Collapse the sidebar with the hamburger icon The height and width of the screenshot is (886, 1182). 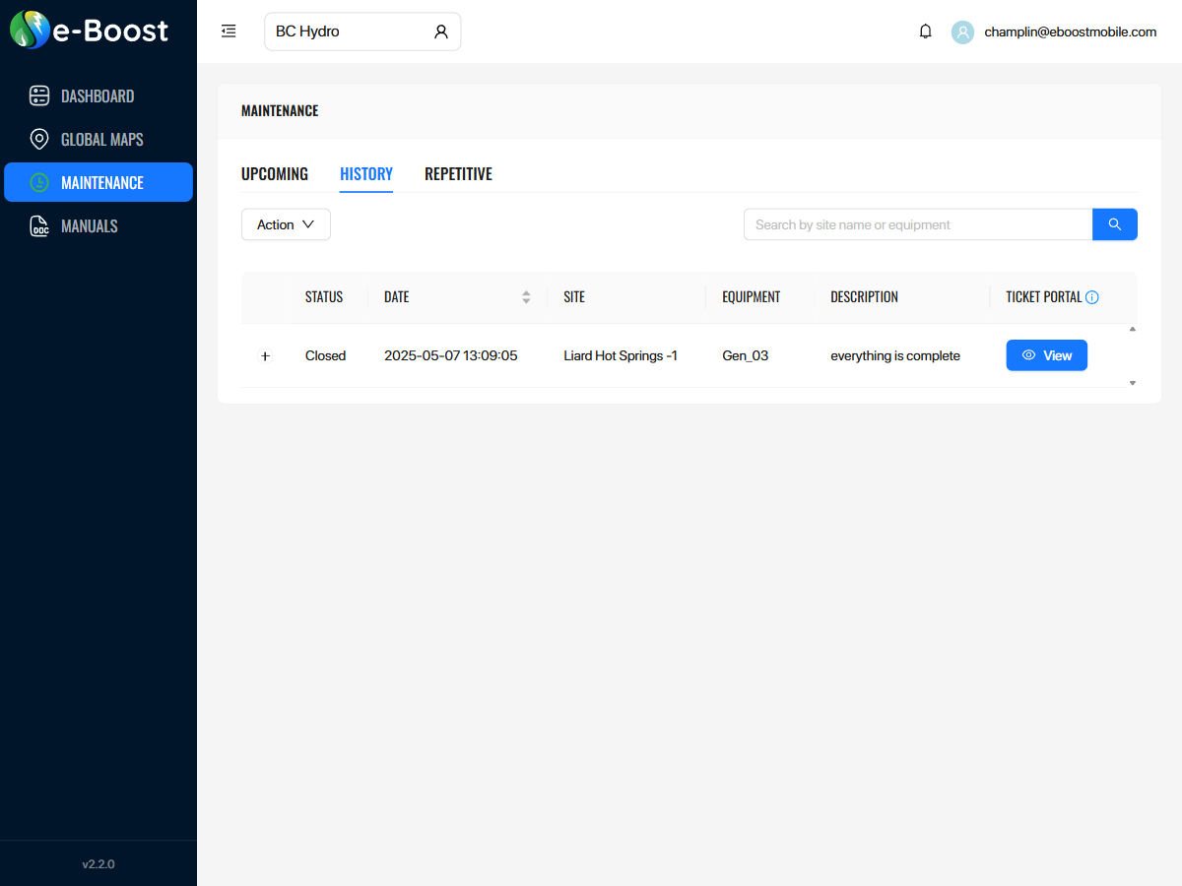(229, 31)
